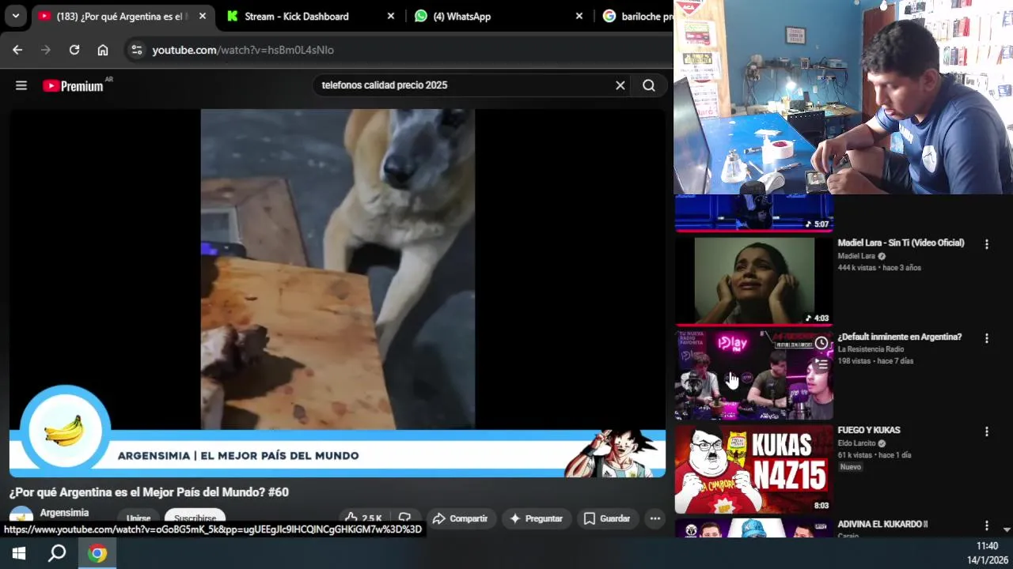Click the video title ¿Por qué Argentina
This screenshot has height=569, width=1013.
pyautogui.click(x=149, y=492)
